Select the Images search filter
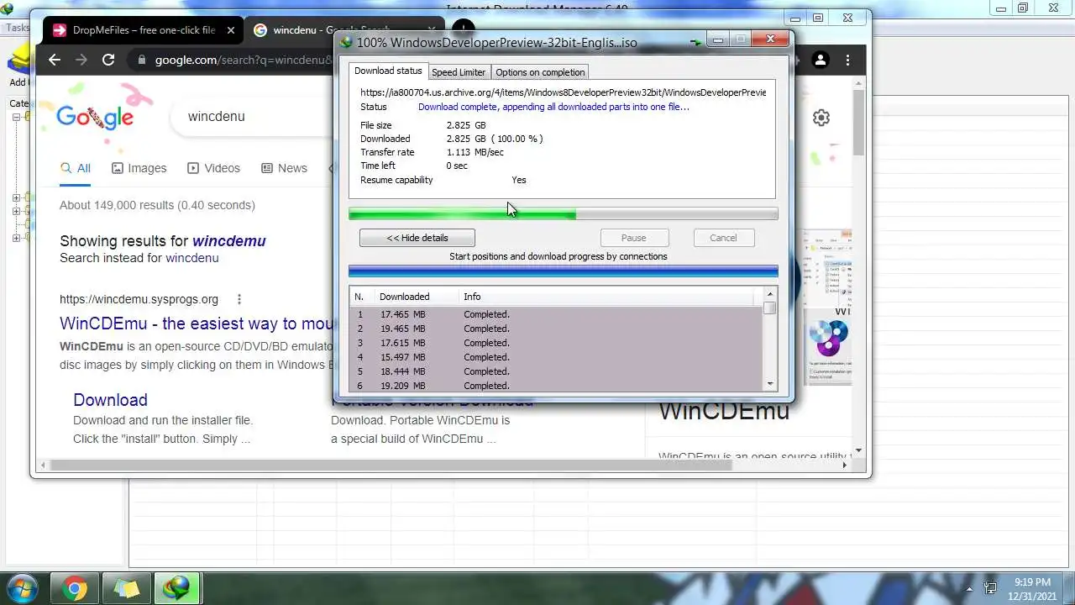The image size is (1075, 605). click(x=139, y=168)
